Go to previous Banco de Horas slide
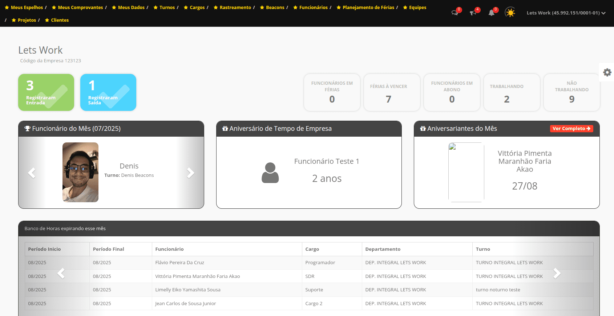 (x=61, y=273)
